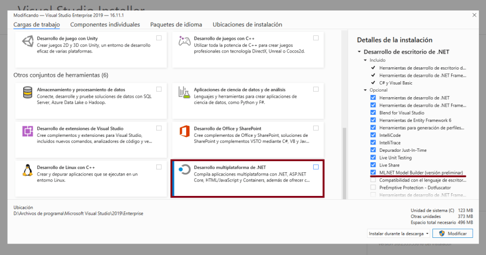Viewport: 486px width, 255px height.
Task: Uncheck ML.NET Model Builder preview
Action: [373, 172]
